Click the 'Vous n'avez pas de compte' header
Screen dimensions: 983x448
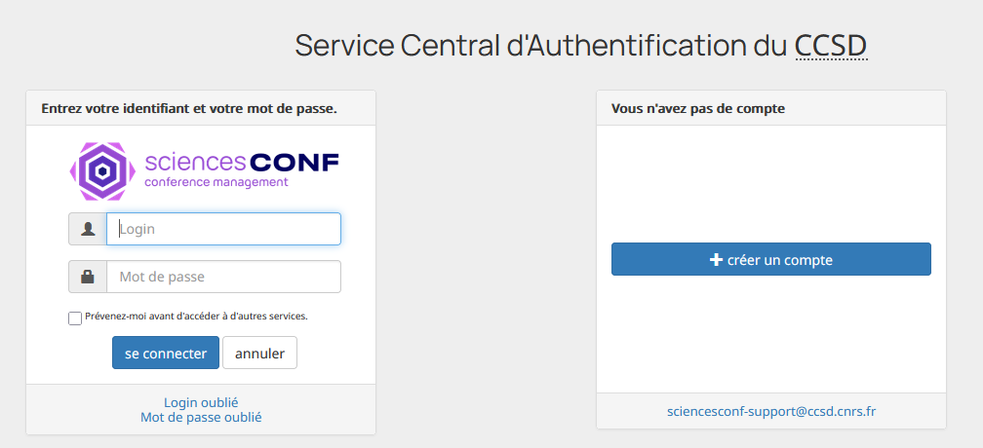point(698,108)
